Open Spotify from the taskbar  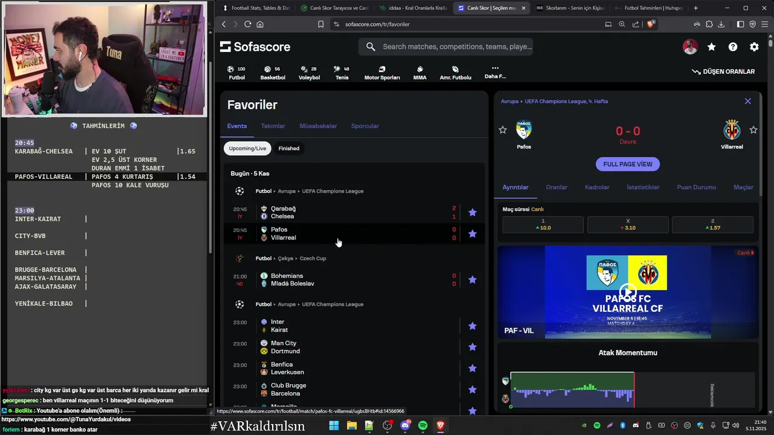tap(423, 425)
